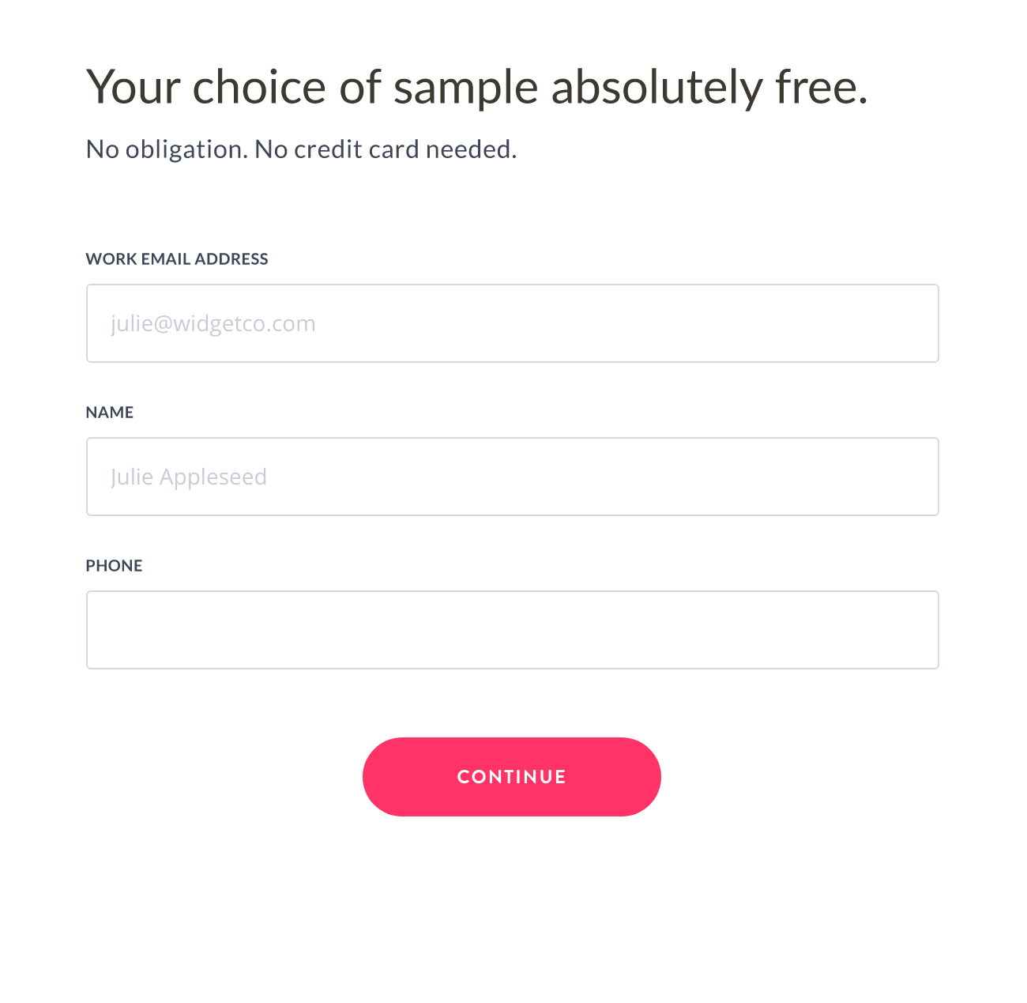Click the Continue button
Screen dimensions: 1027x1003
point(511,777)
